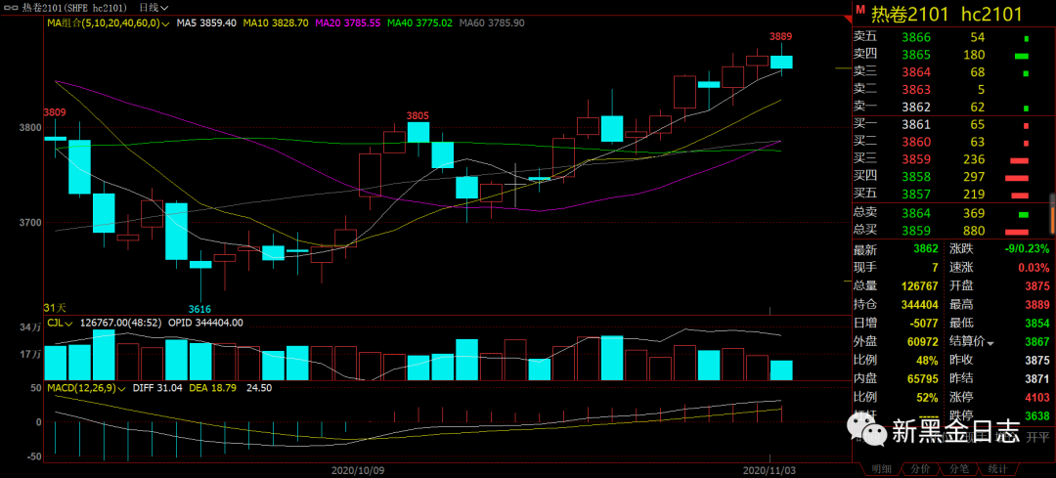Click the OPID 344404.00 label
Viewport: 1056px width, 478px height.
[204, 324]
